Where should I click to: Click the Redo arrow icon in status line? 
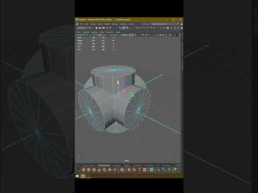[x=110, y=28]
